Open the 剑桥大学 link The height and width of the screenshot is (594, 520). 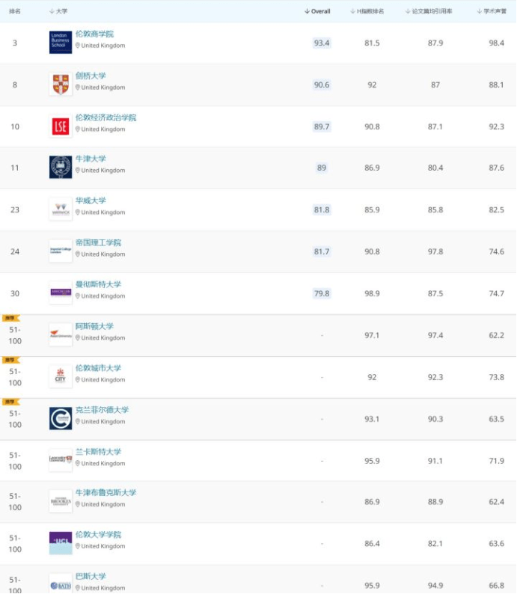(x=91, y=76)
